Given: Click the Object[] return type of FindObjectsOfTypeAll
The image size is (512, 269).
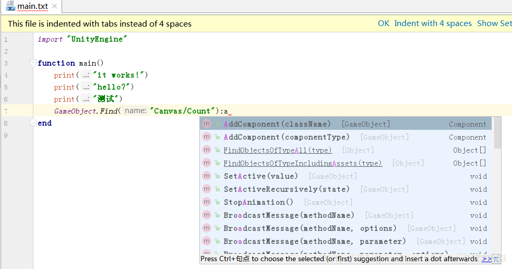Looking at the screenshot, I should point(470,150).
